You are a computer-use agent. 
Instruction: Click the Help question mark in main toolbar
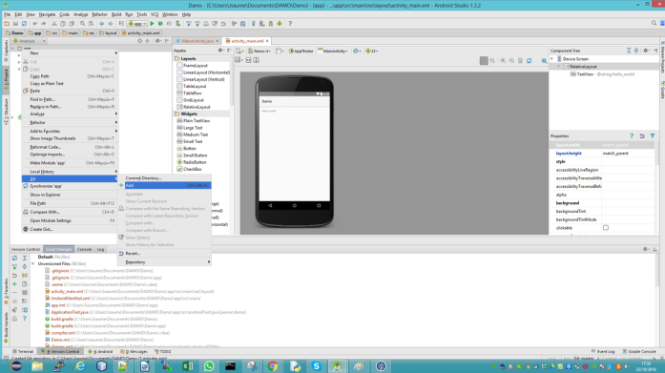(290, 24)
